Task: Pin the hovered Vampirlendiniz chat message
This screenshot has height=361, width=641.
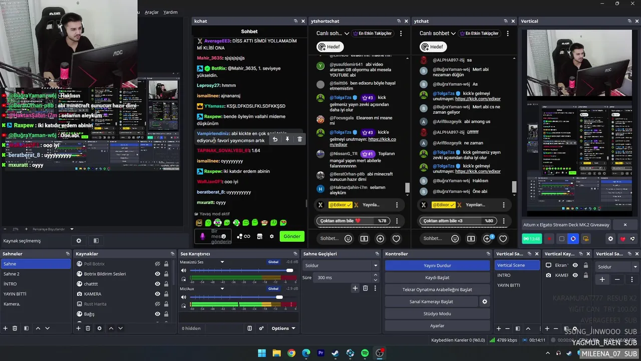Action: pos(287,139)
